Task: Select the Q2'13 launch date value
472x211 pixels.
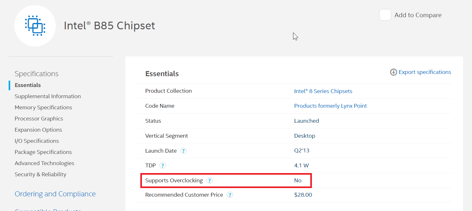Action: point(302,150)
